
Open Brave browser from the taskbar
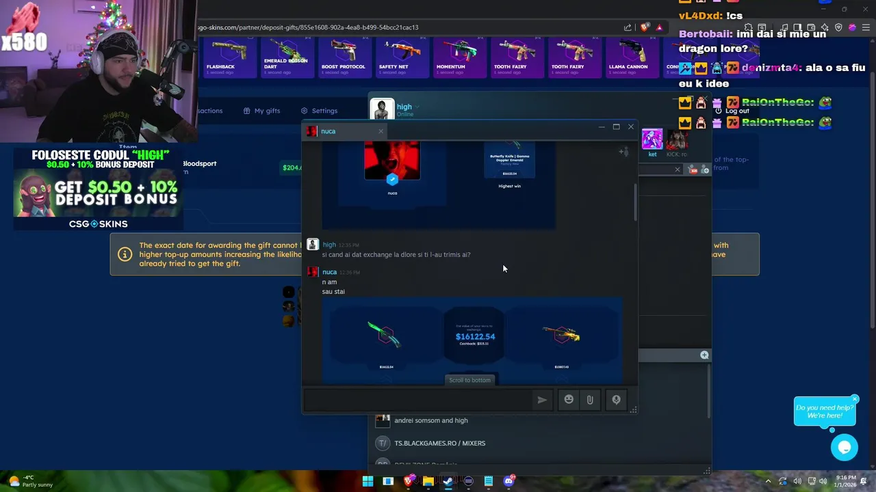(409, 481)
